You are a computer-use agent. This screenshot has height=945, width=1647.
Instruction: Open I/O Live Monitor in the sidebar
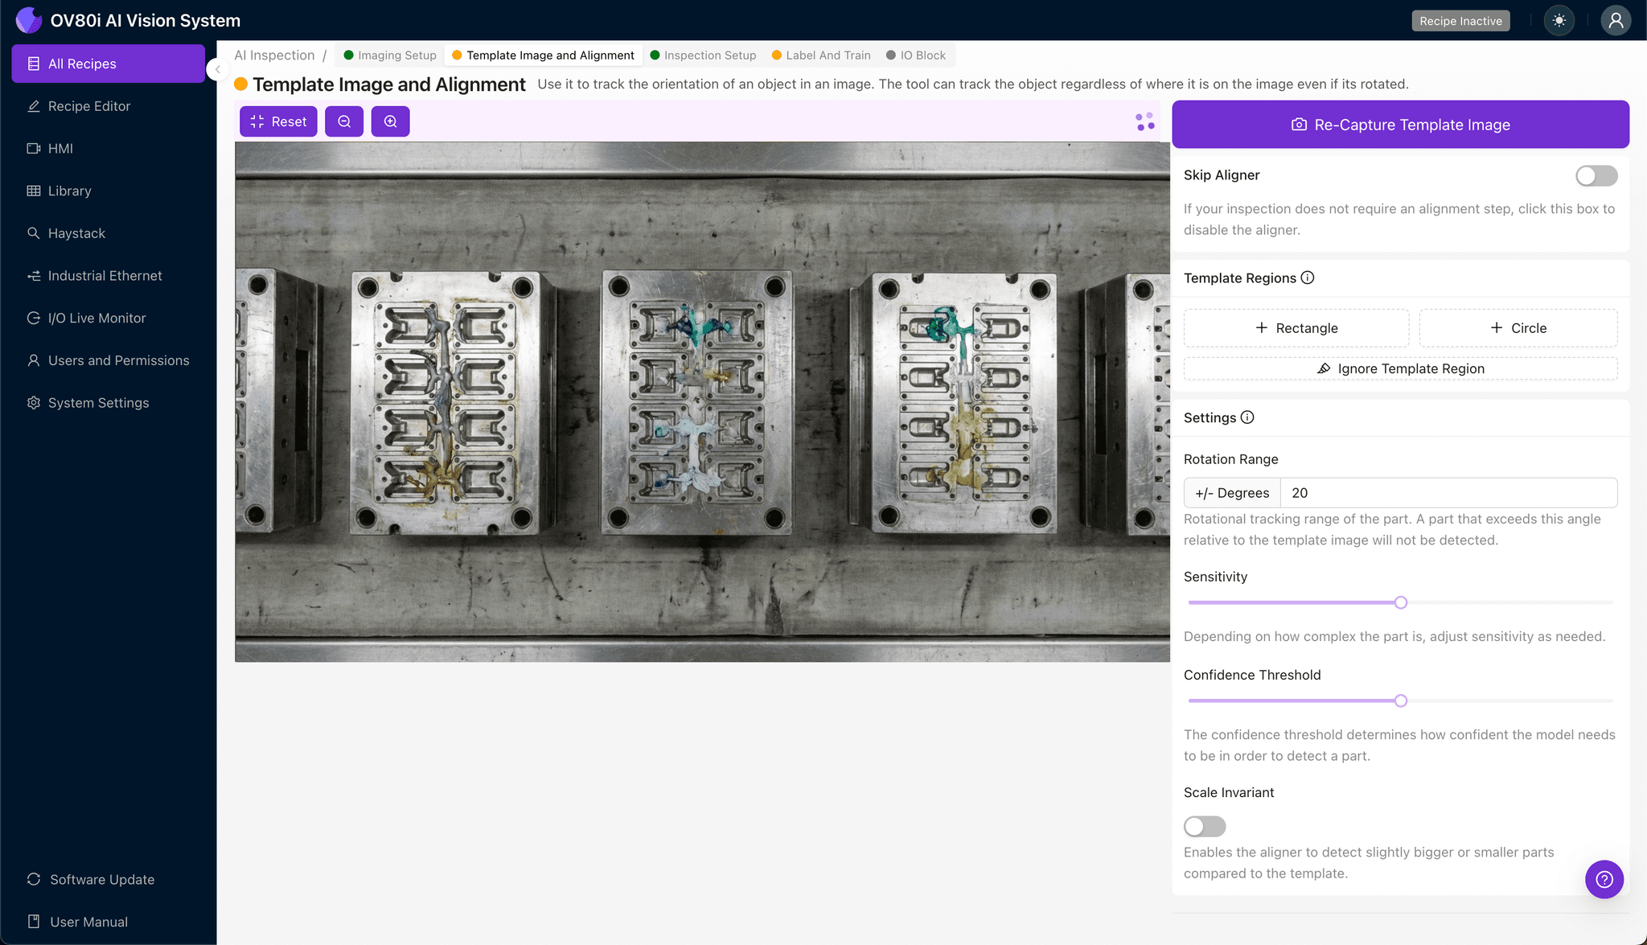click(x=97, y=318)
